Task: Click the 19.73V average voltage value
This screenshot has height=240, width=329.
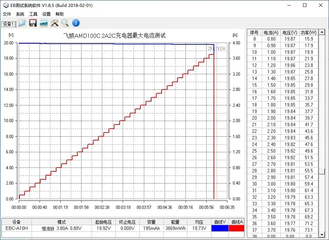Action: point(199,228)
